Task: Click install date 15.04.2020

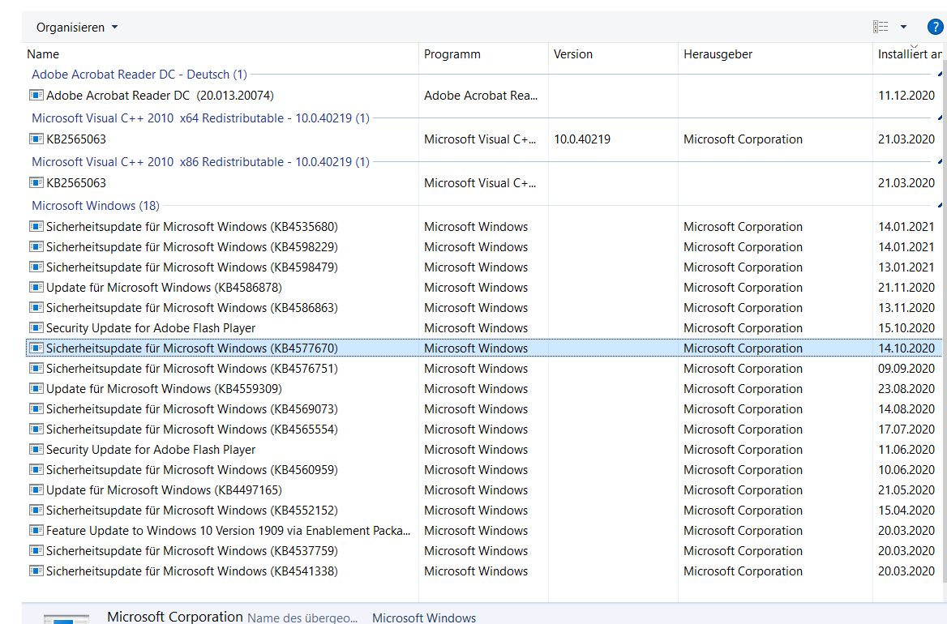Action: click(906, 511)
